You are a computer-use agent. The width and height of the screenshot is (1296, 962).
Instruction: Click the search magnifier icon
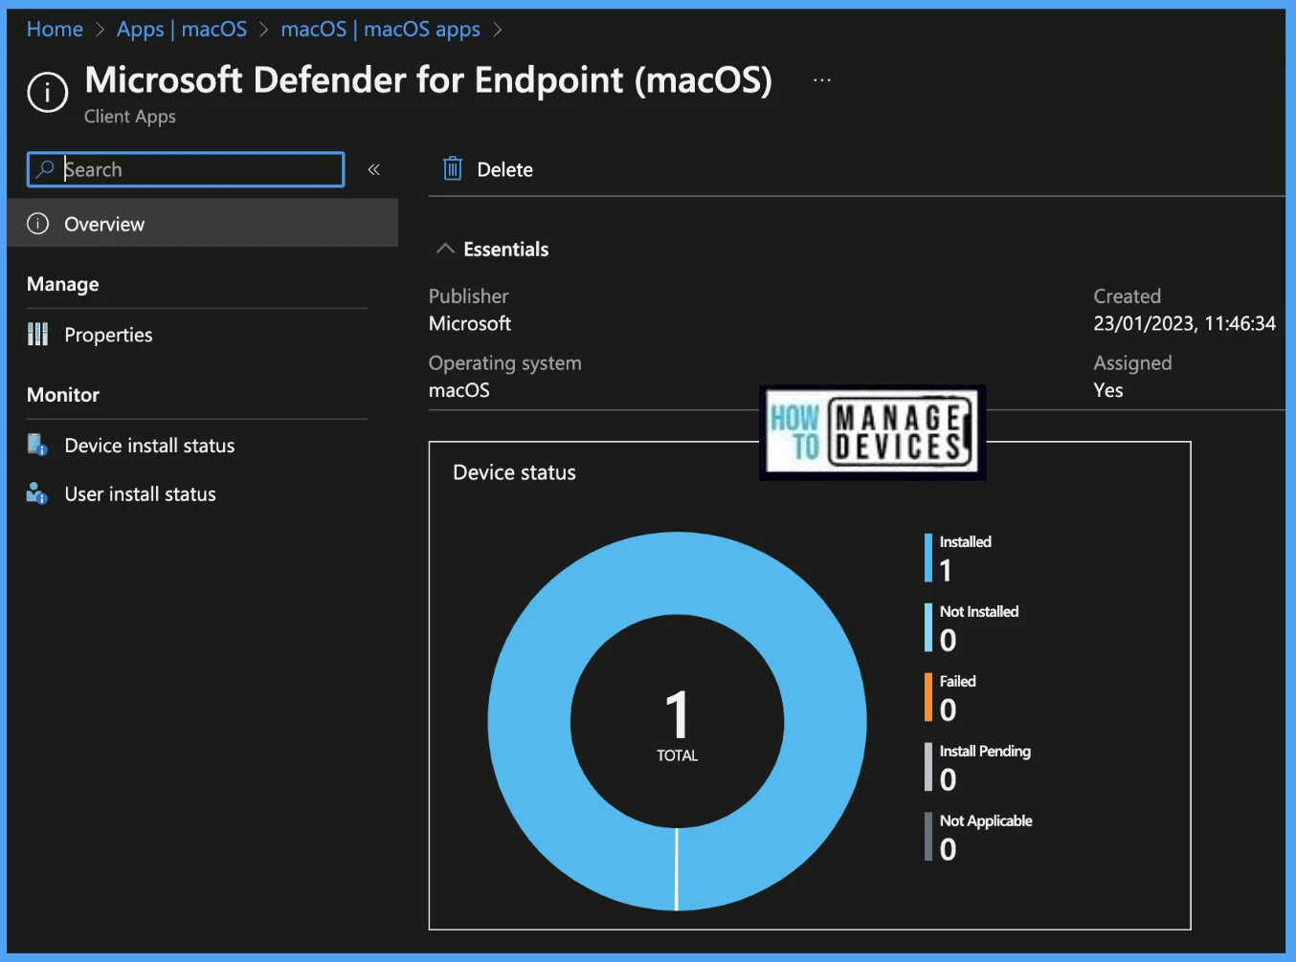45,169
